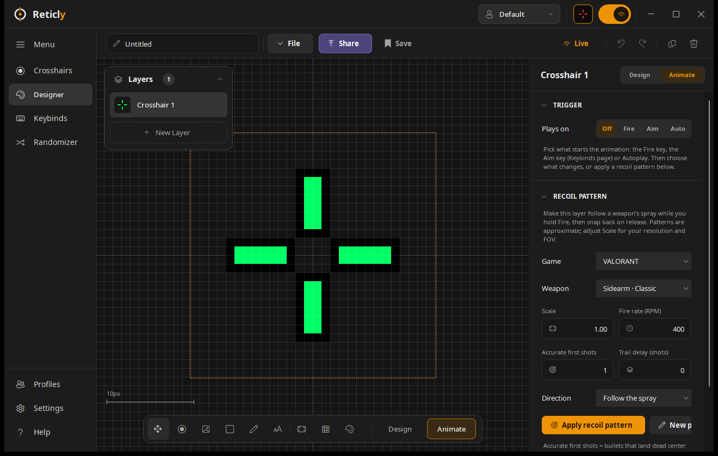Screen dimensions: 718x456
Task: Click the Crosshair 1 layer thumbnail
Action: 122,105
